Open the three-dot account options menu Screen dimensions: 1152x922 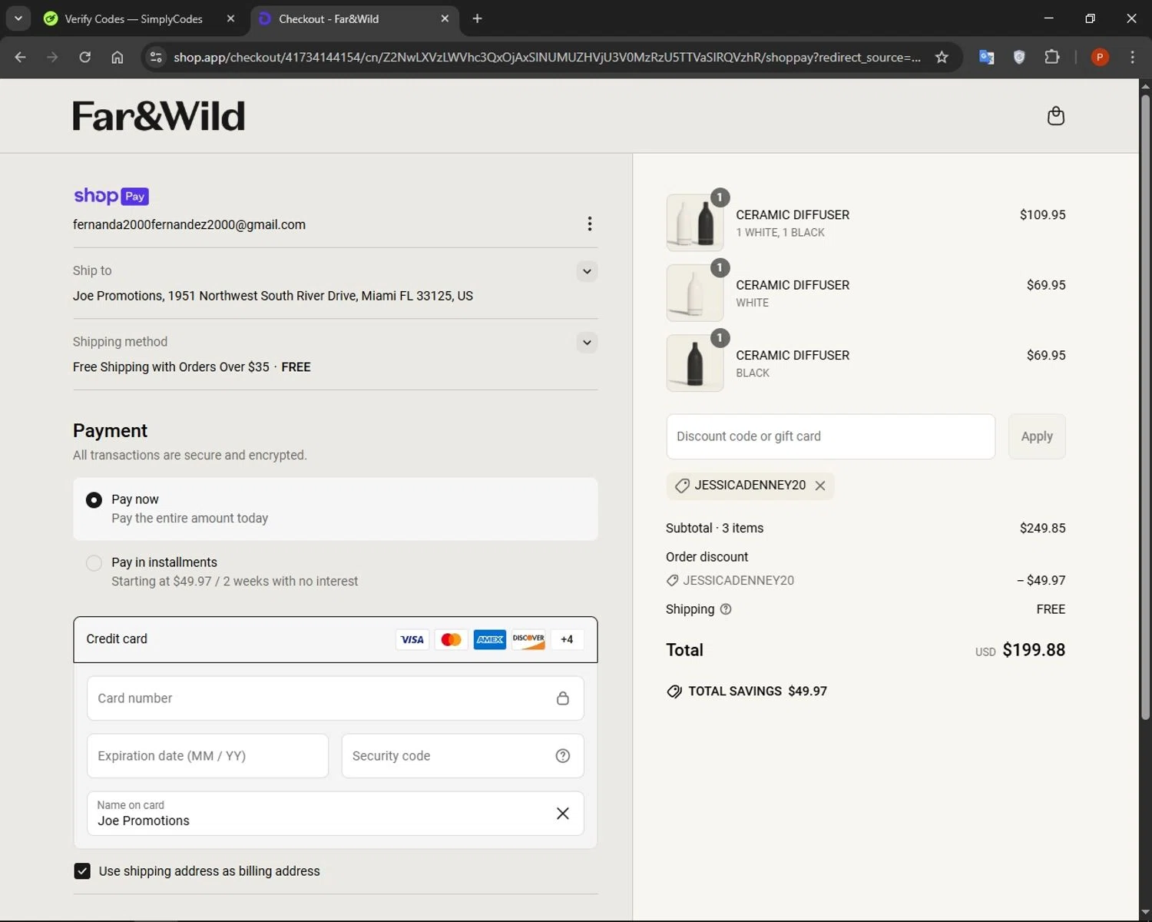point(589,224)
